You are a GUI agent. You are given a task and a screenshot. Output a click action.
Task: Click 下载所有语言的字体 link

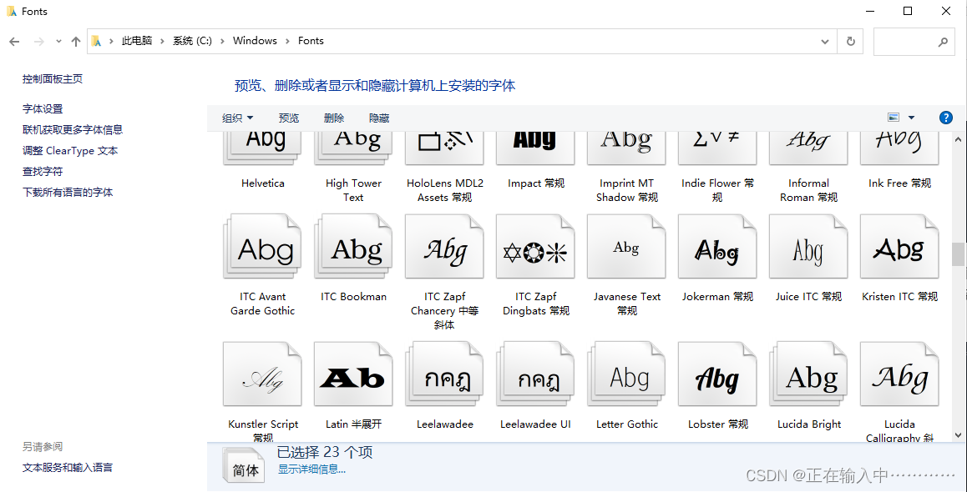point(68,193)
